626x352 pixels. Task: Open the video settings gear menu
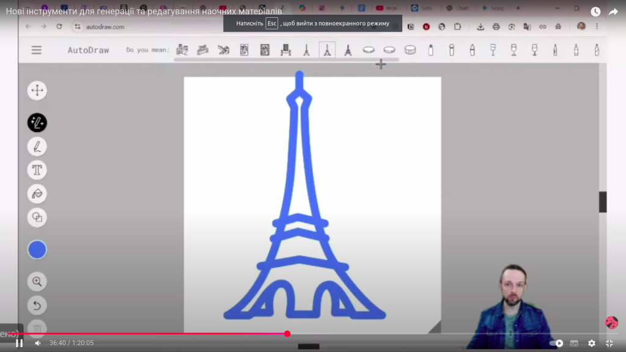point(592,343)
